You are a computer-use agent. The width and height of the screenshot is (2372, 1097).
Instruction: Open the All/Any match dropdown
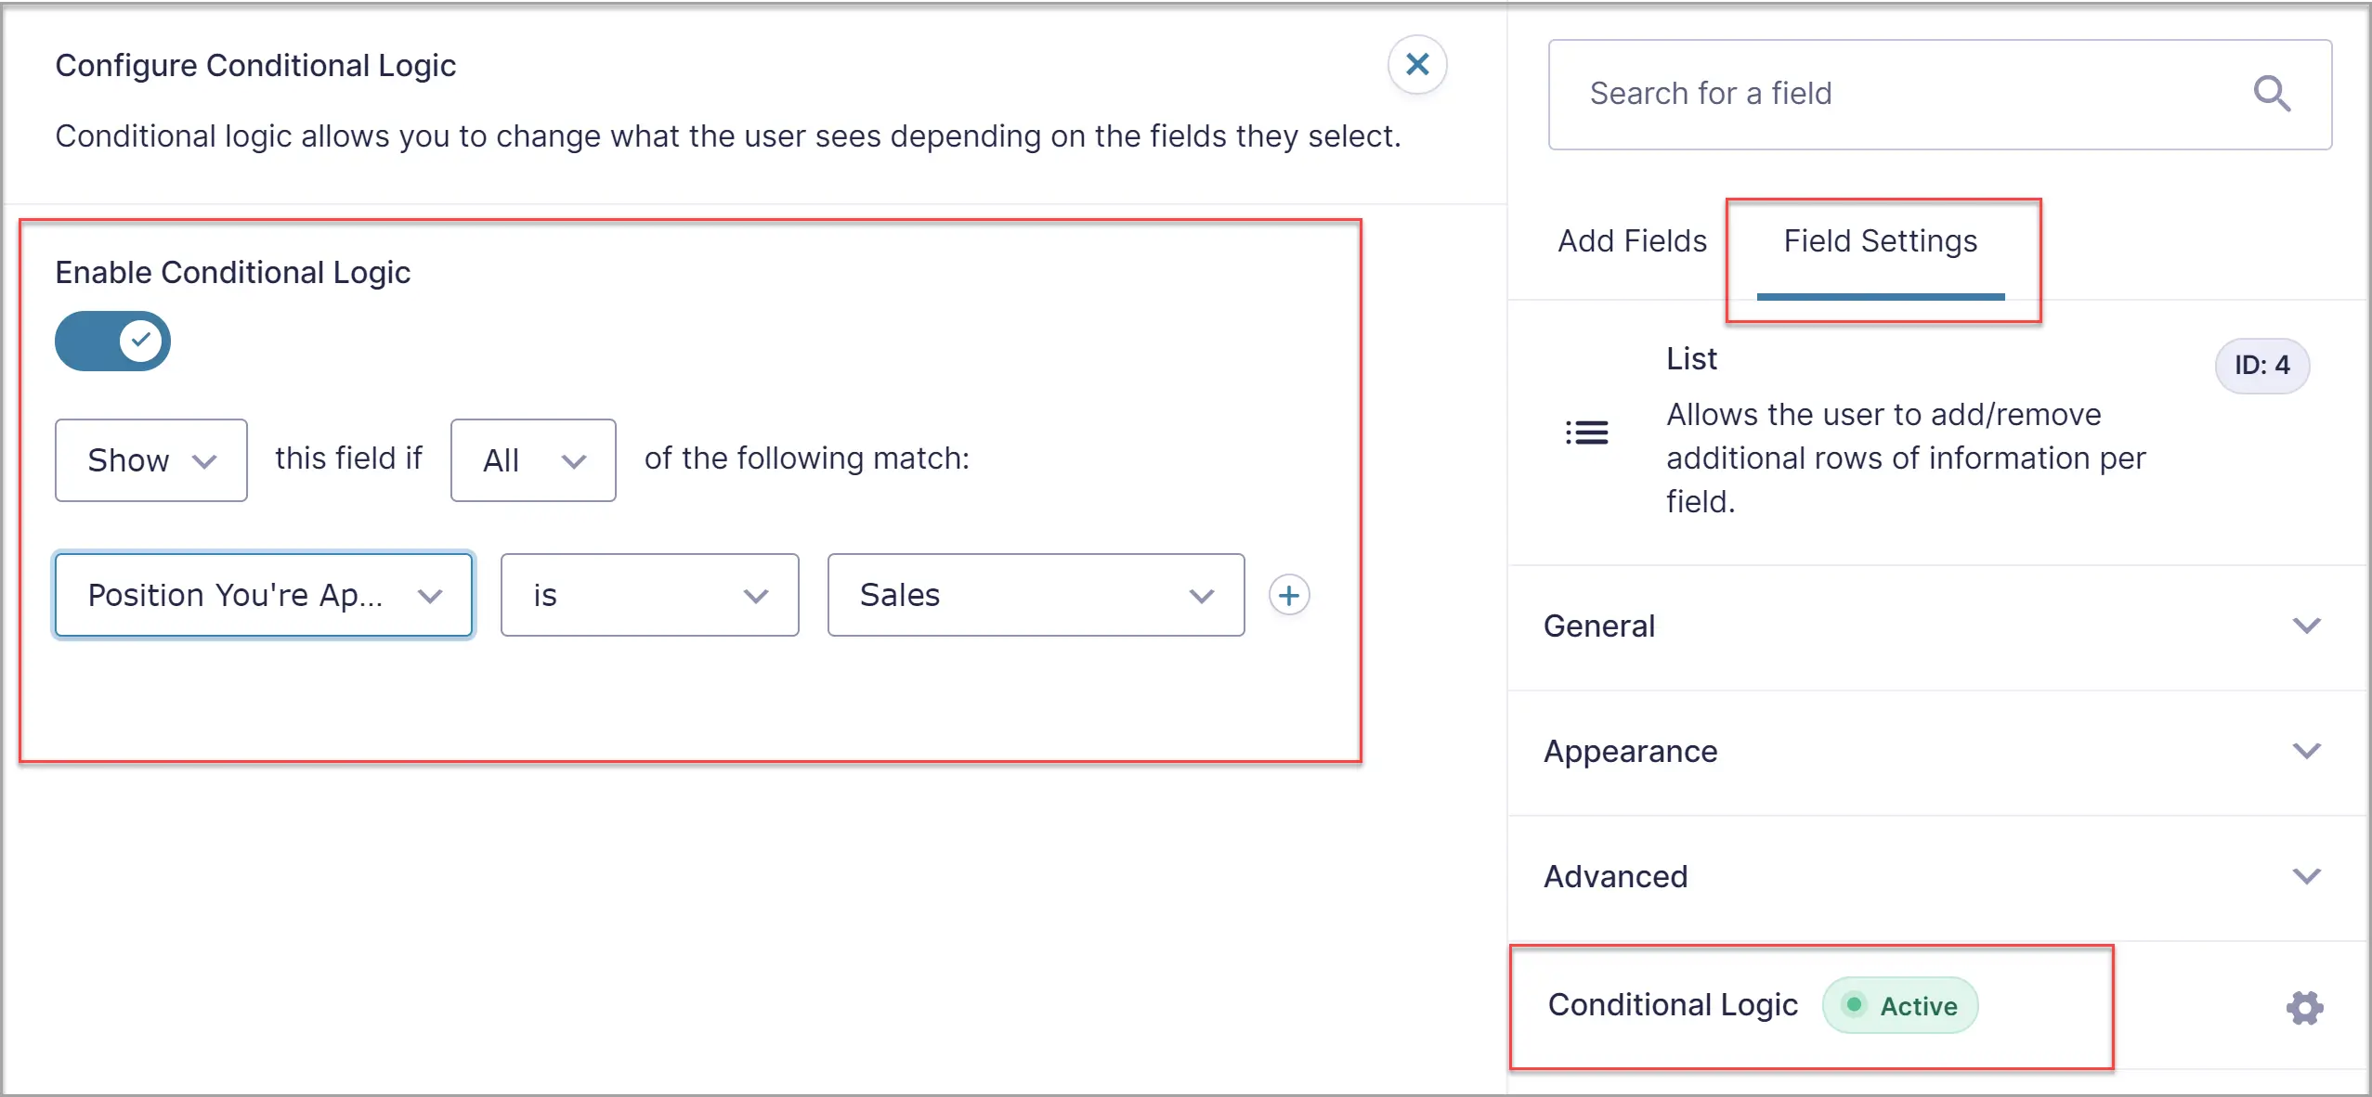pyautogui.click(x=533, y=460)
